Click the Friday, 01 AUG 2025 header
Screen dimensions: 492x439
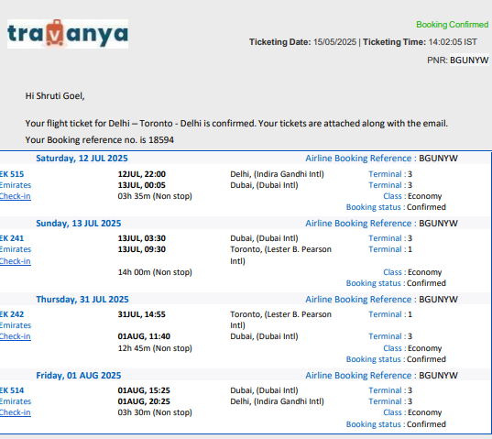pyautogui.click(x=79, y=375)
